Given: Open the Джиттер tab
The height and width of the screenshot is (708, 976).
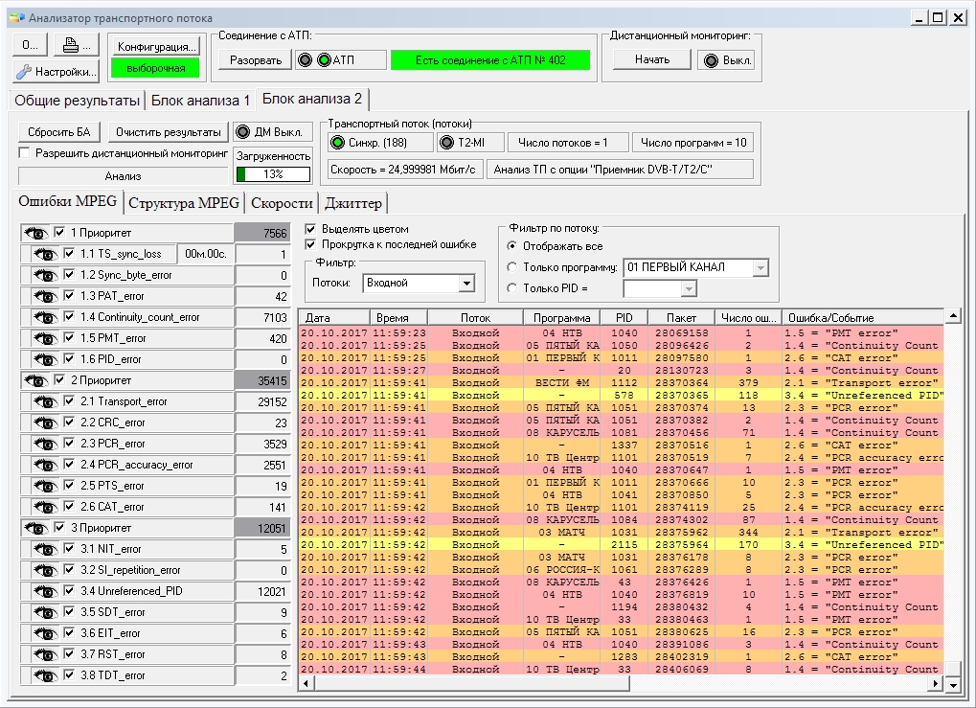Looking at the screenshot, I should [x=352, y=203].
